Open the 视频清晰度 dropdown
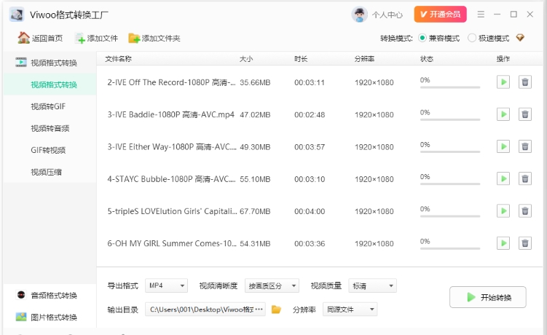Viewport: 547px width, 335px height. [x=272, y=285]
